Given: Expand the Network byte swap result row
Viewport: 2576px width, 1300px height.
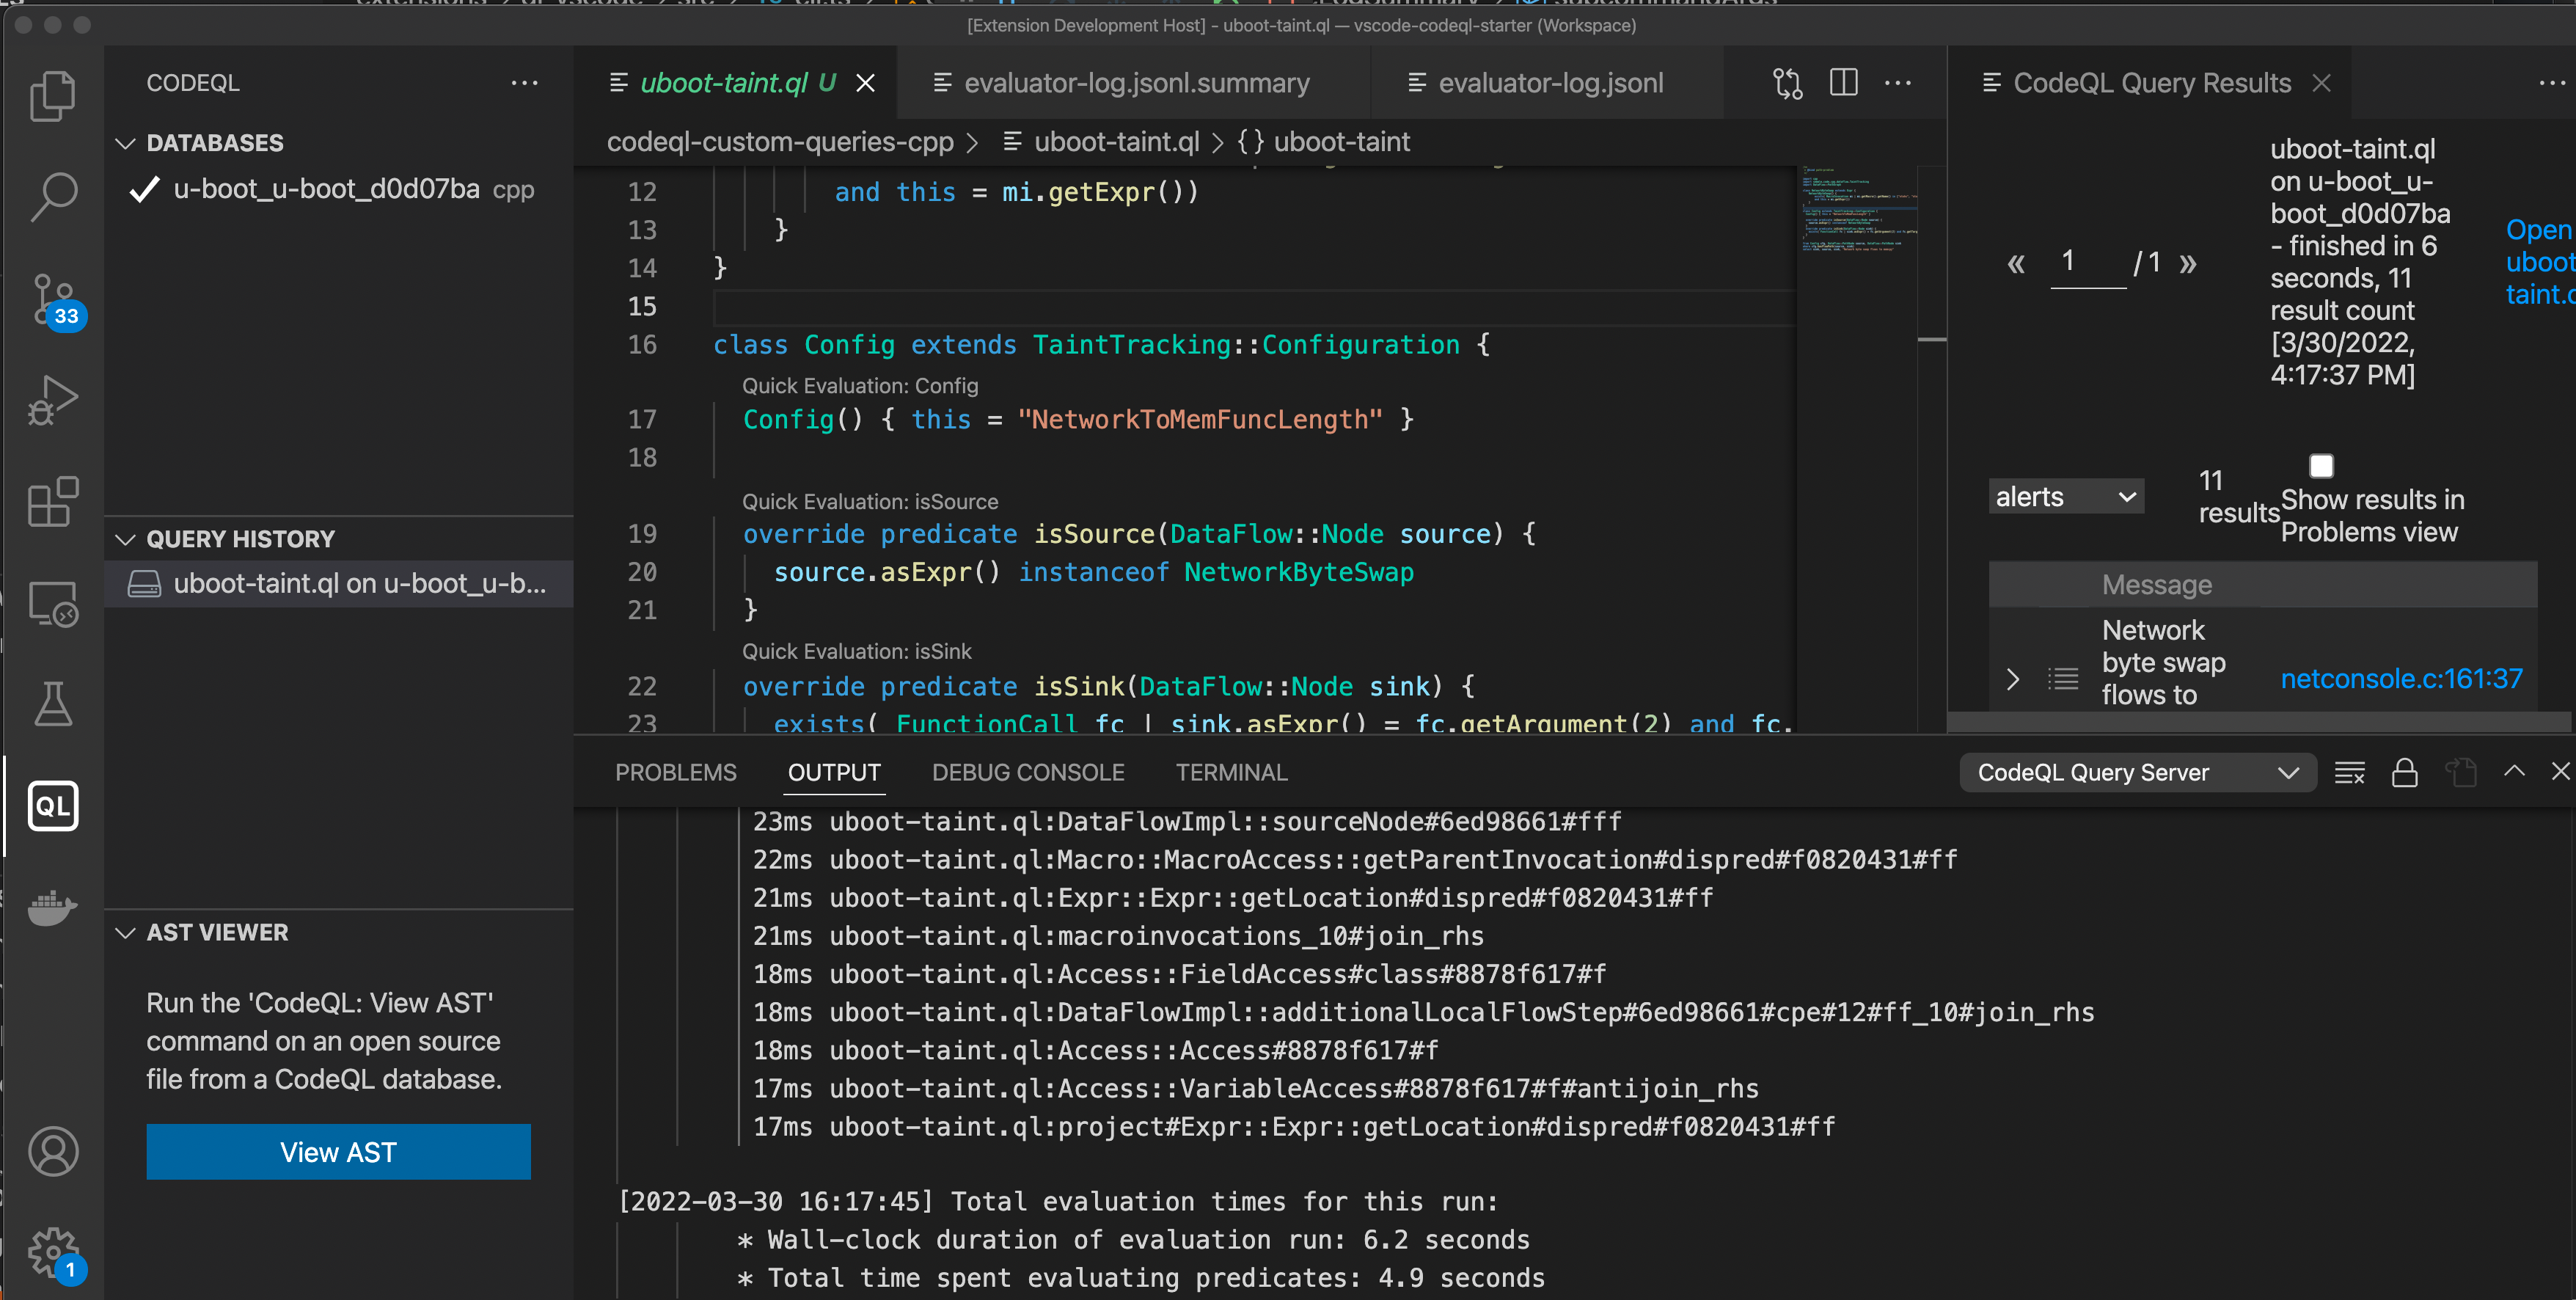Looking at the screenshot, I should click(2013, 679).
